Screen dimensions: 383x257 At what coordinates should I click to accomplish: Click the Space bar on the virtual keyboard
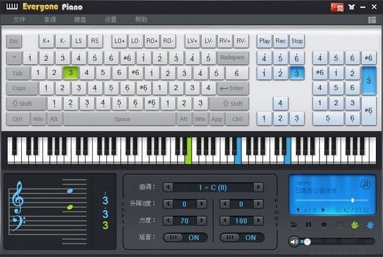[x=120, y=119]
